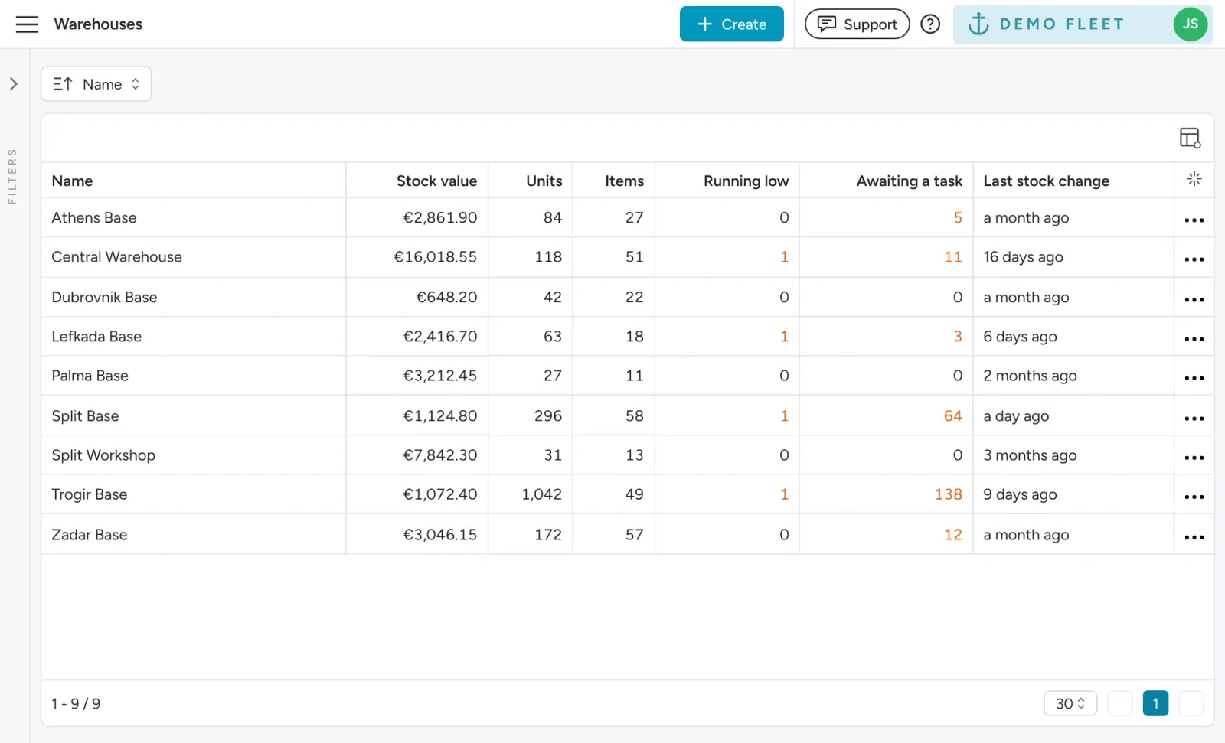Screen dimensions: 1225x743
Task: Open actions menu for Central Warehouse
Action: [1194, 259]
